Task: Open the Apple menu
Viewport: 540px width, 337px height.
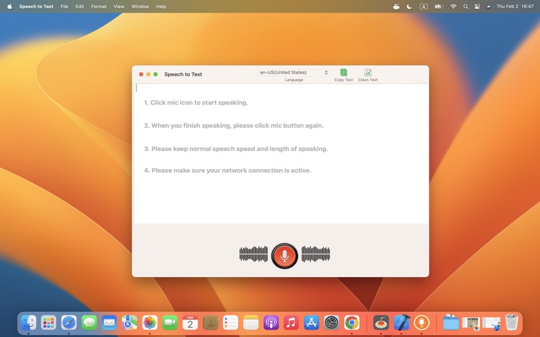Action: click(x=9, y=7)
